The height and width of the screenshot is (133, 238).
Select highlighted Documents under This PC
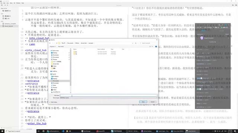click(x=59, y=81)
